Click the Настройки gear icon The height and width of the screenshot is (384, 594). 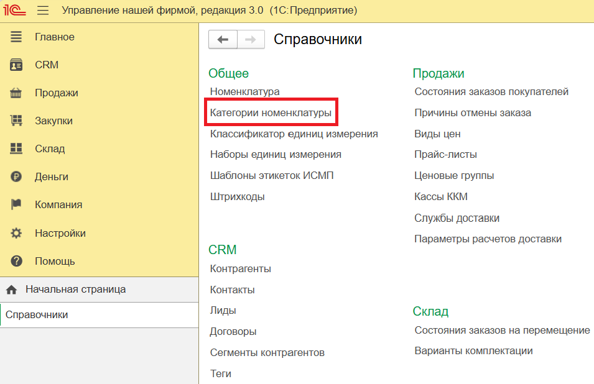[16, 233]
